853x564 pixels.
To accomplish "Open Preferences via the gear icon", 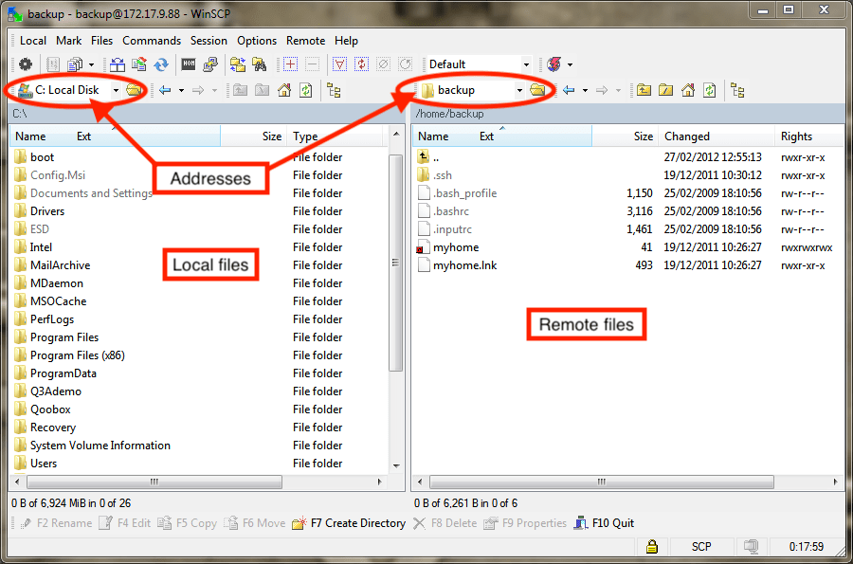I will (27, 64).
